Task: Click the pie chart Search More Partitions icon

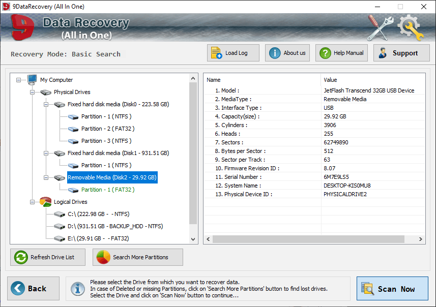Action: pos(103,257)
